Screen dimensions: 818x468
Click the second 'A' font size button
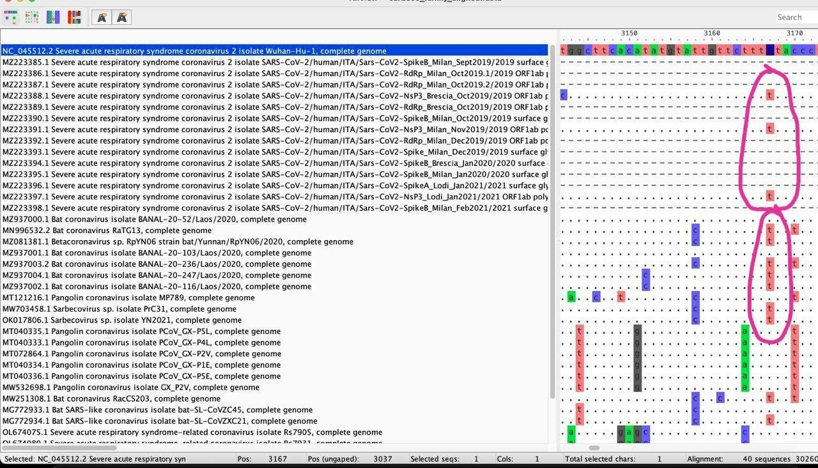121,17
